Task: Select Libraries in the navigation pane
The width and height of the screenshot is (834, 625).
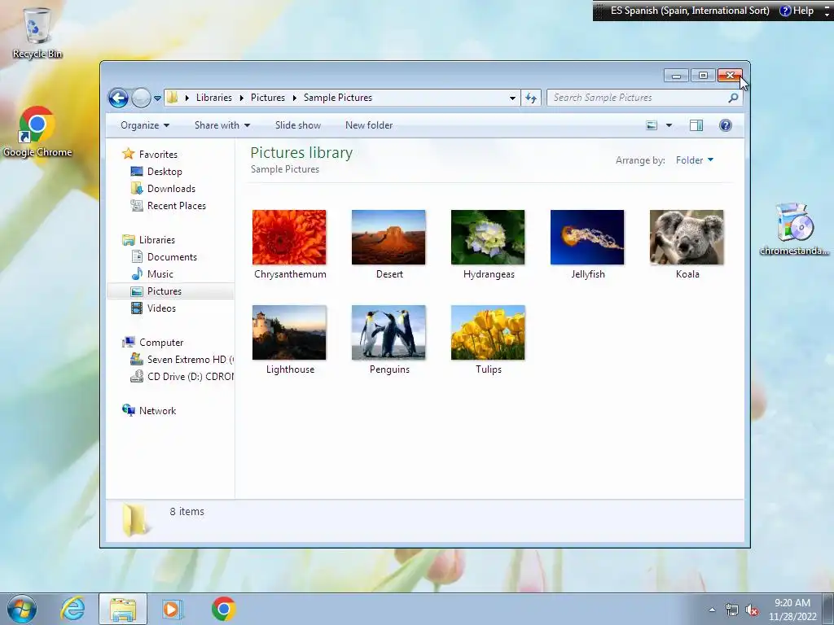Action: point(157,240)
